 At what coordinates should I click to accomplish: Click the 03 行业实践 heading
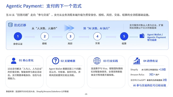[110, 61]
